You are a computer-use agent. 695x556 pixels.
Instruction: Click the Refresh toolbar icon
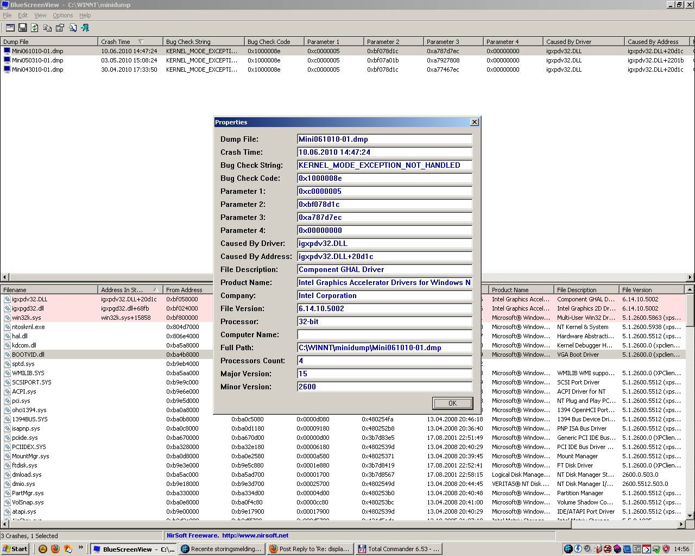pyautogui.click(x=35, y=28)
